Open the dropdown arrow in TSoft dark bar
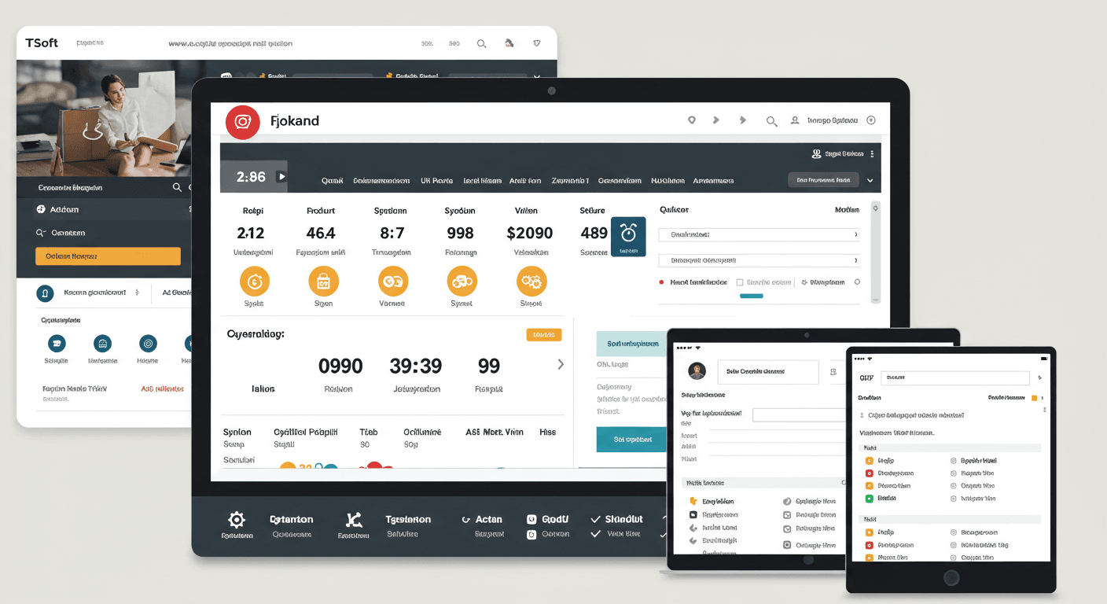The image size is (1107, 604). click(537, 76)
